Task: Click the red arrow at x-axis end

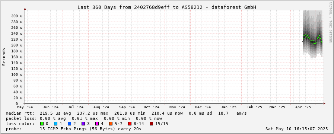Action: [324, 103]
